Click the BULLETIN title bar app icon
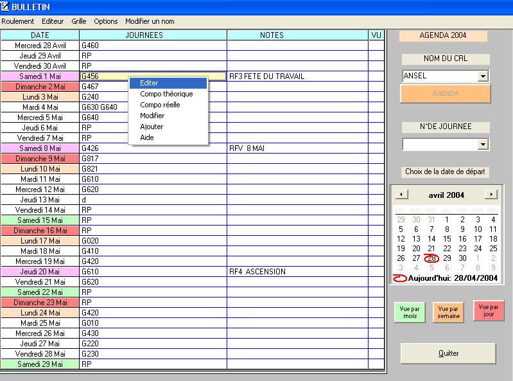513x381 pixels. tap(6, 7)
